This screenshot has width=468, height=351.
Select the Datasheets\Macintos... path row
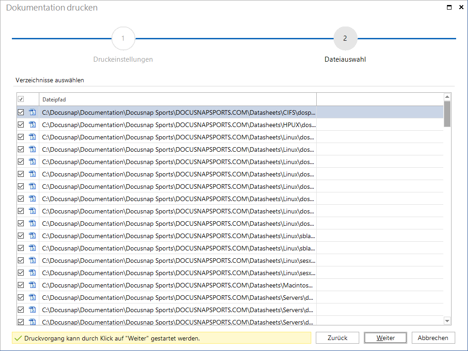tap(230, 285)
